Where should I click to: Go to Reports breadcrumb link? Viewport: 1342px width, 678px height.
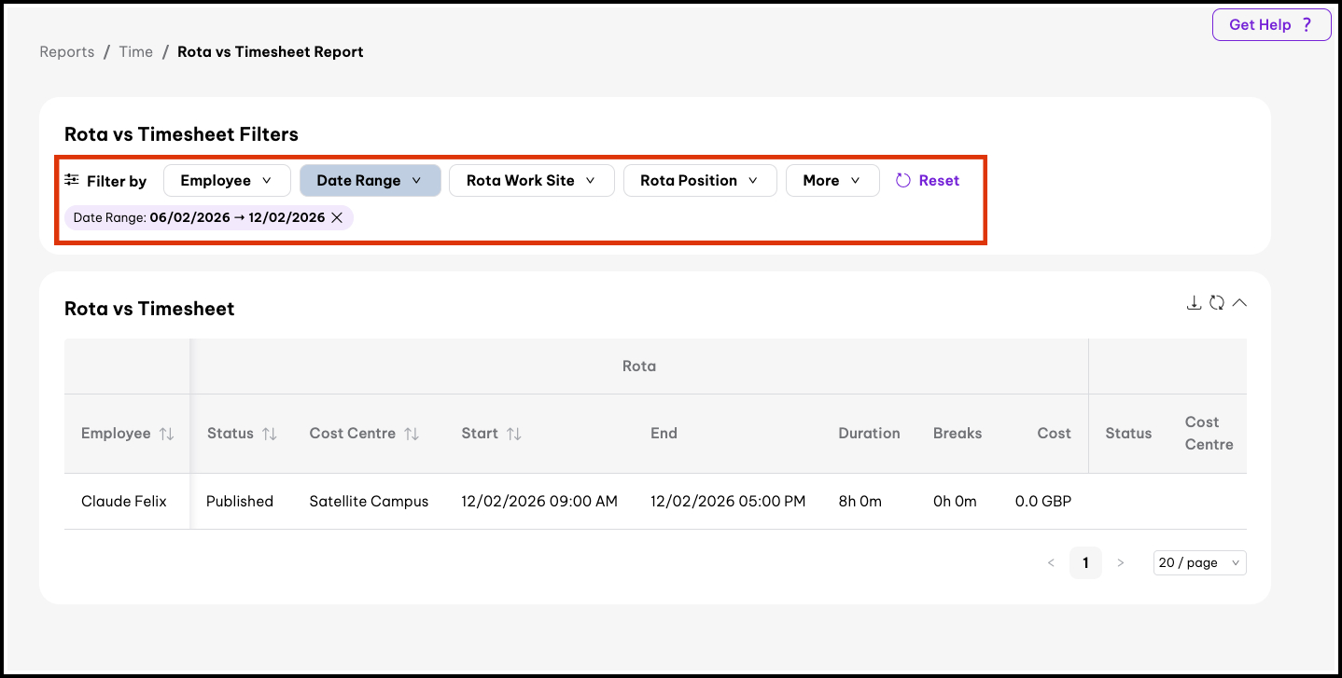pyautogui.click(x=67, y=52)
